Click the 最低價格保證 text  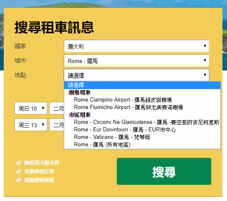[39, 180]
